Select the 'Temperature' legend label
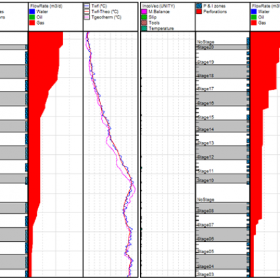The width and height of the screenshot is (280, 280). click(x=161, y=29)
